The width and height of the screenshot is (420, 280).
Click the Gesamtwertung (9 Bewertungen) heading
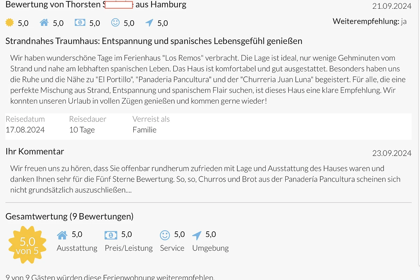[x=69, y=216]
